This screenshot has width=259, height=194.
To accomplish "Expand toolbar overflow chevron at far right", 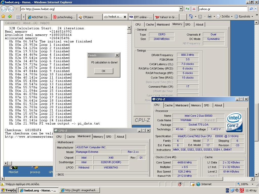I will (257, 15).
